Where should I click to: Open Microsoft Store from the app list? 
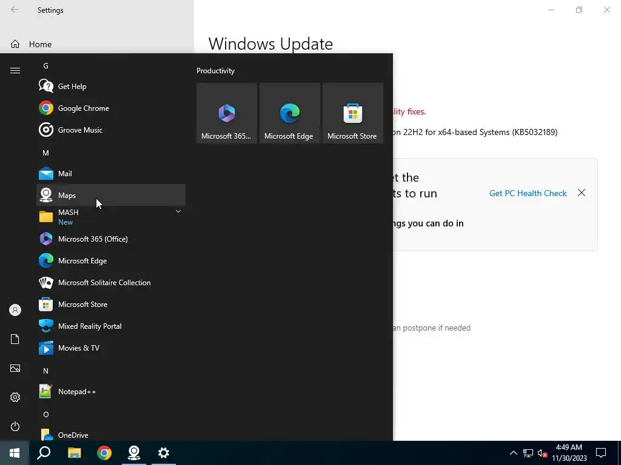click(x=111, y=304)
